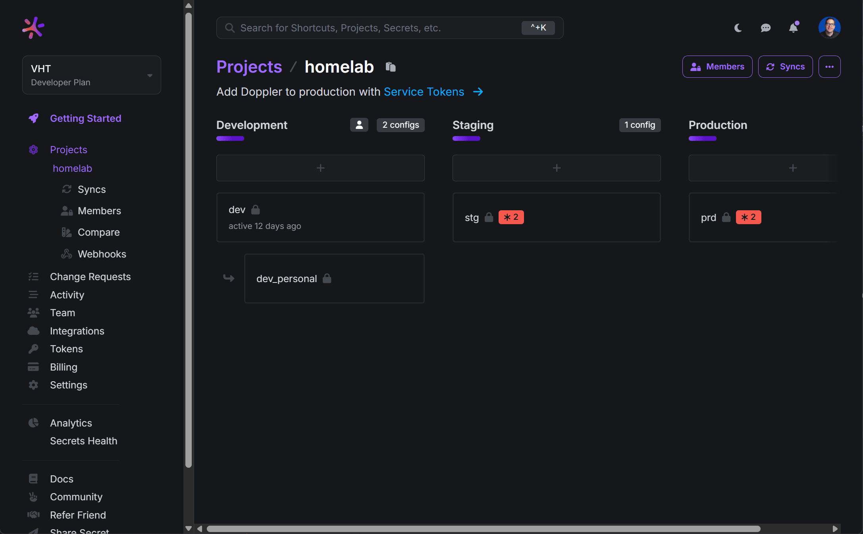Select Compare in the sidebar
The width and height of the screenshot is (863, 534).
(x=99, y=232)
